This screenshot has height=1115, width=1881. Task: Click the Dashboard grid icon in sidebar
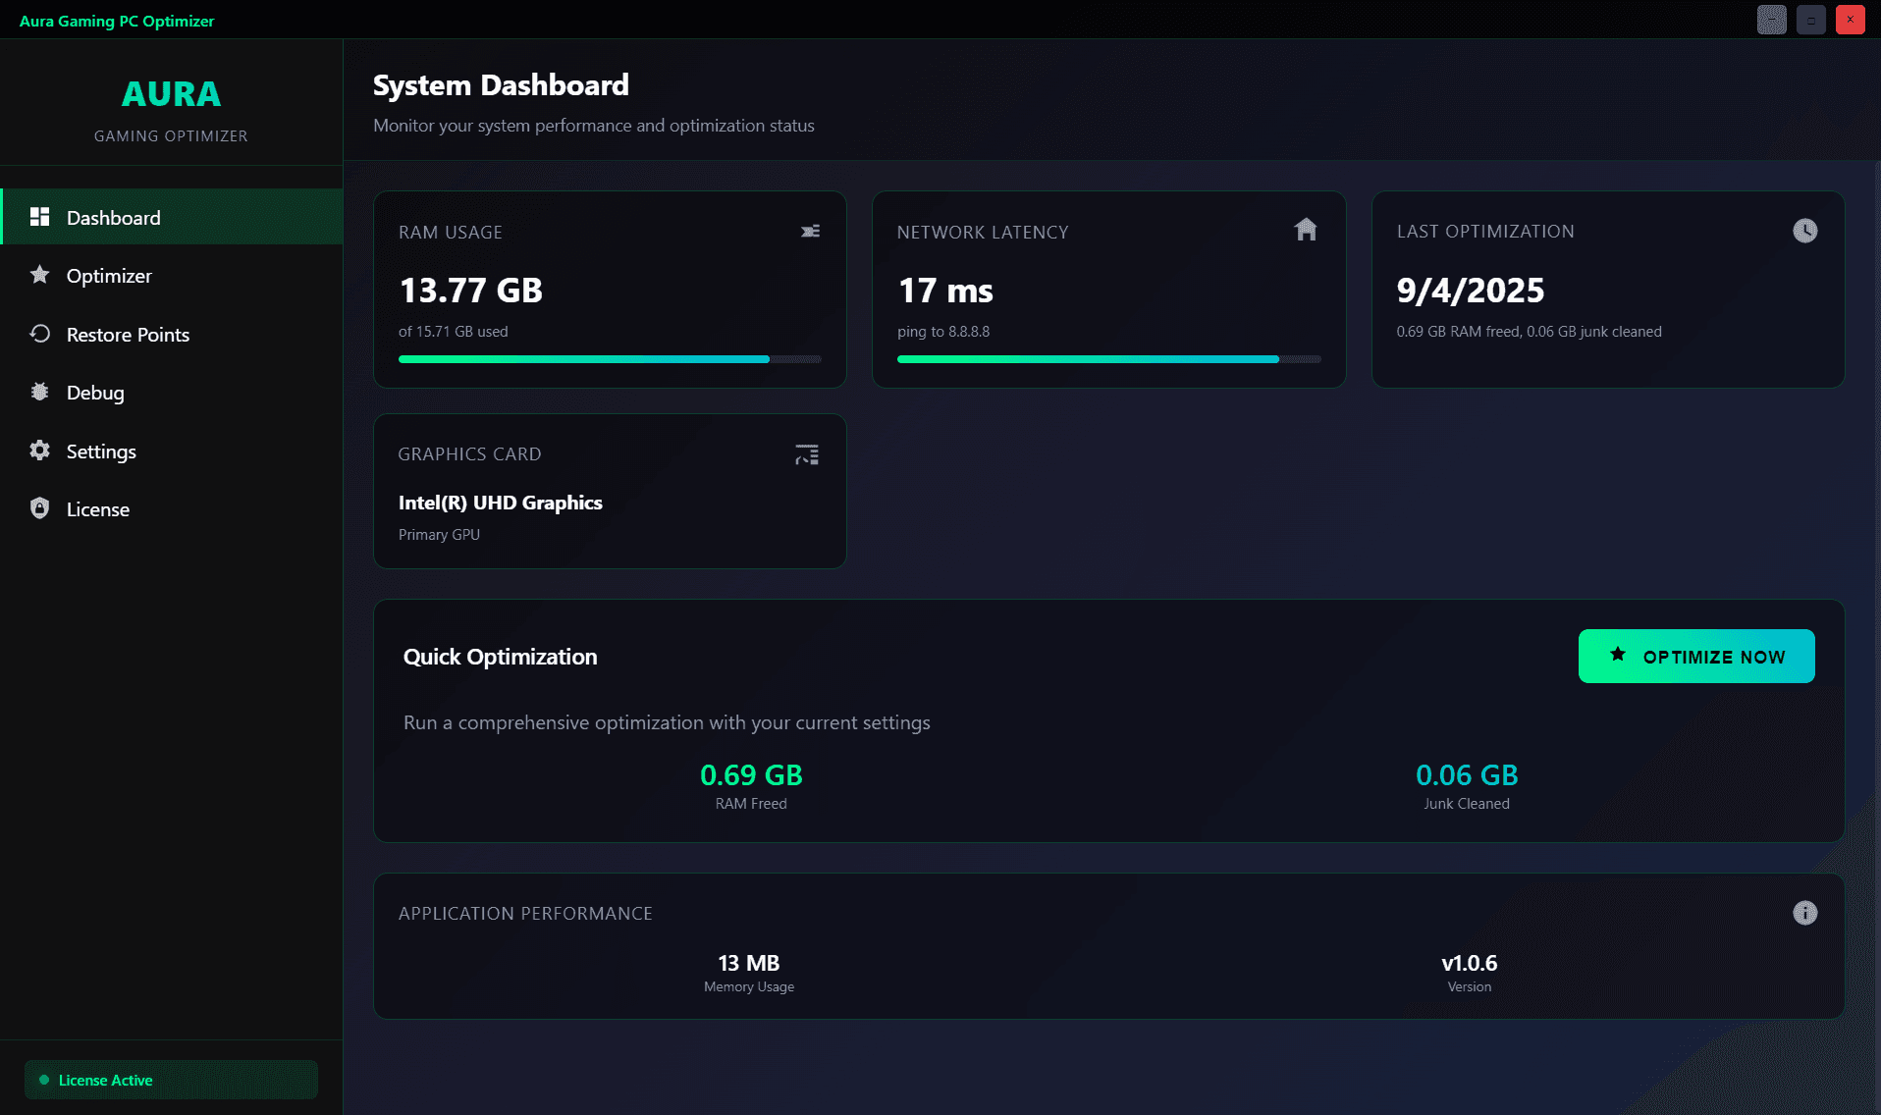pyautogui.click(x=39, y=217)
